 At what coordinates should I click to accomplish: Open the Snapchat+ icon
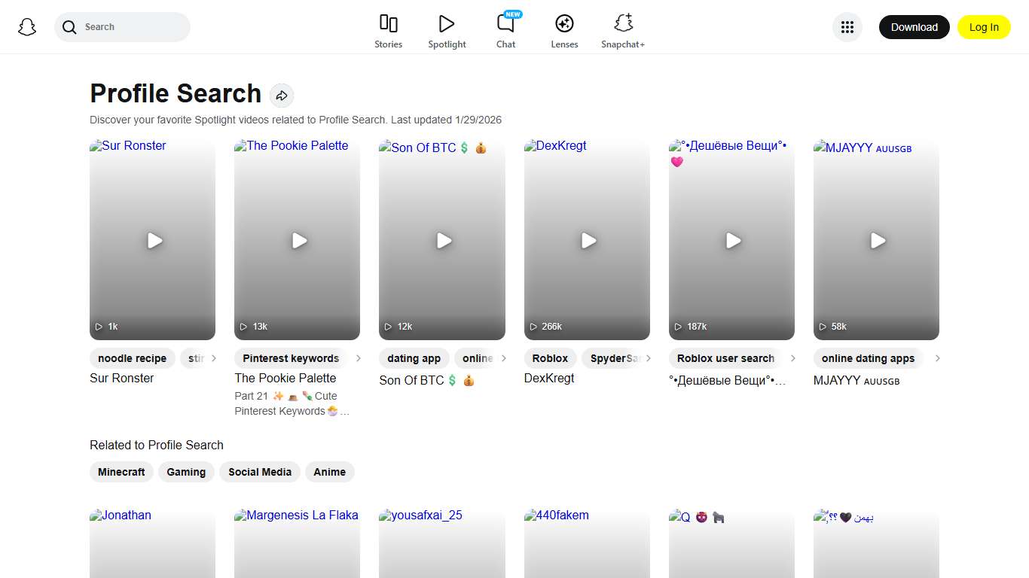[x=623, y=23]
